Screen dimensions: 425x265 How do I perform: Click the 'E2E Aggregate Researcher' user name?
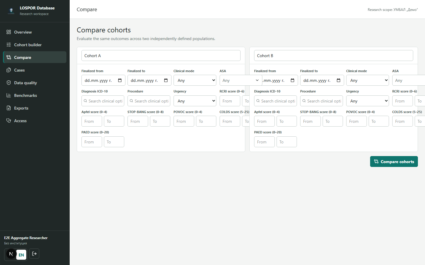[x=26, y=238]
